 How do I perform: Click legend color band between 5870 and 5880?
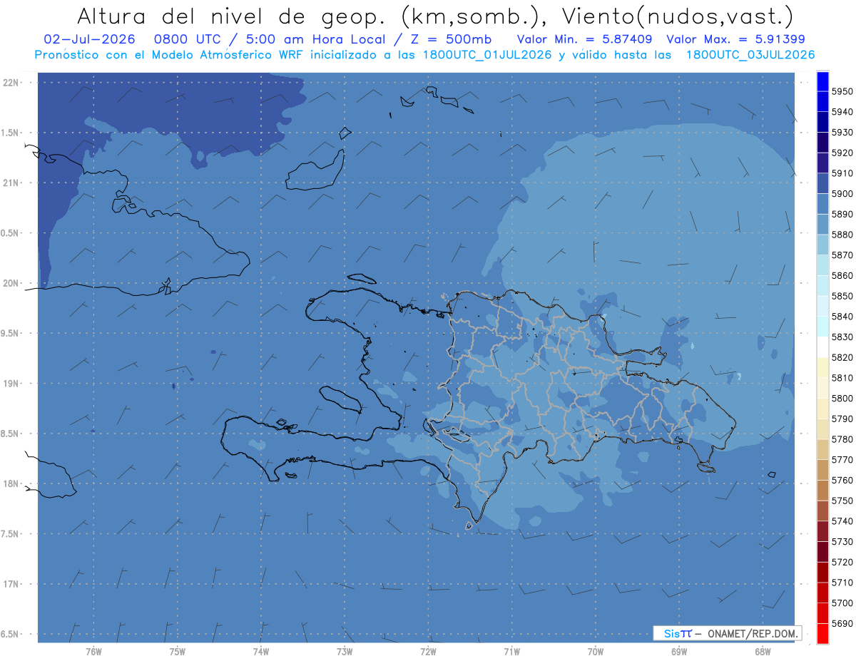coord(822,245)
